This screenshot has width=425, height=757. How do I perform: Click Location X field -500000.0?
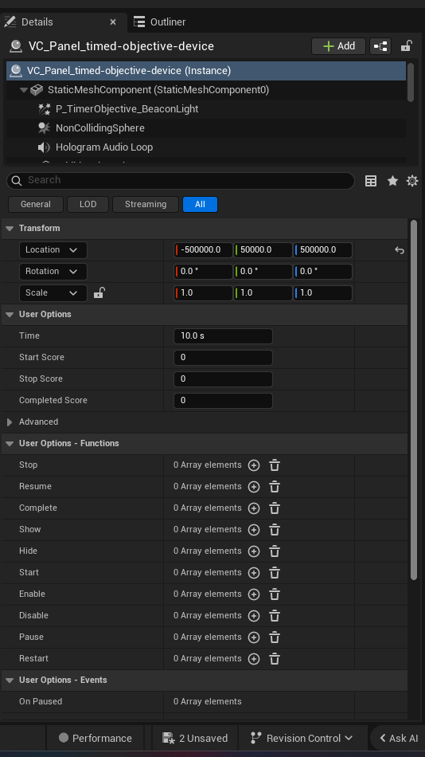click(203, 250)
